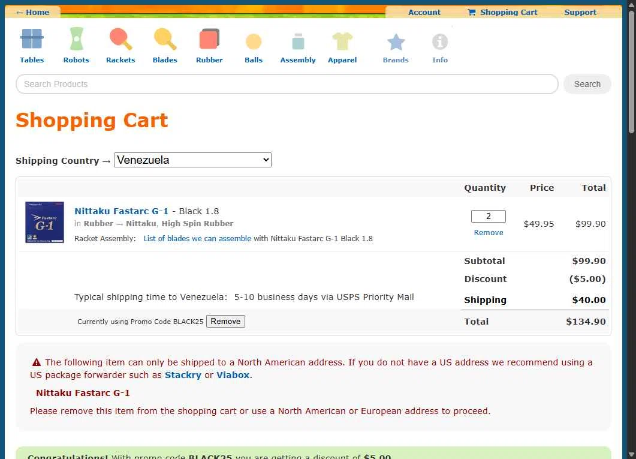Viewport: 636px width, 459px height.
Task: Open the High Spin Rubber link
Action: point(197,224)
